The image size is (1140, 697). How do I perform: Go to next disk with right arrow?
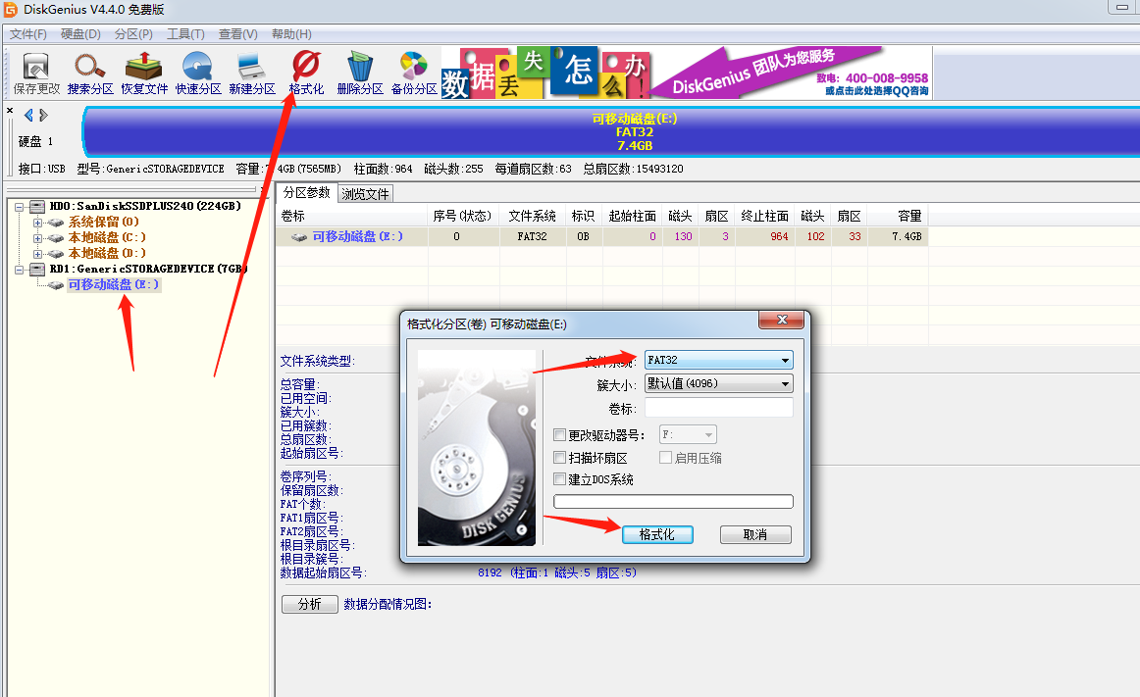43,115
